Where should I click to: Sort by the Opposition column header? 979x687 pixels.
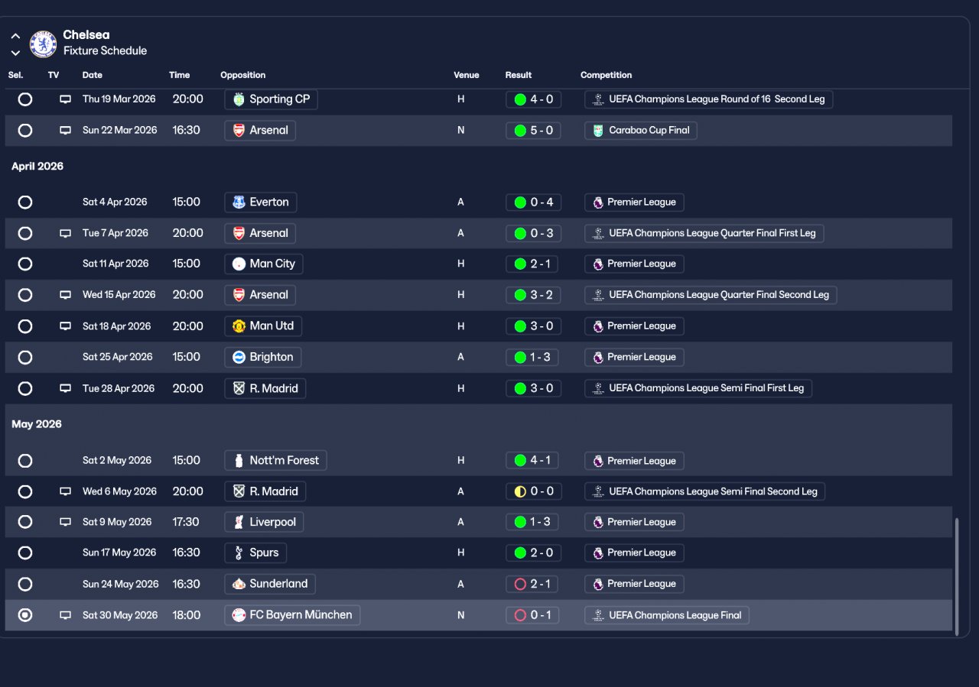tap(243, 75)
